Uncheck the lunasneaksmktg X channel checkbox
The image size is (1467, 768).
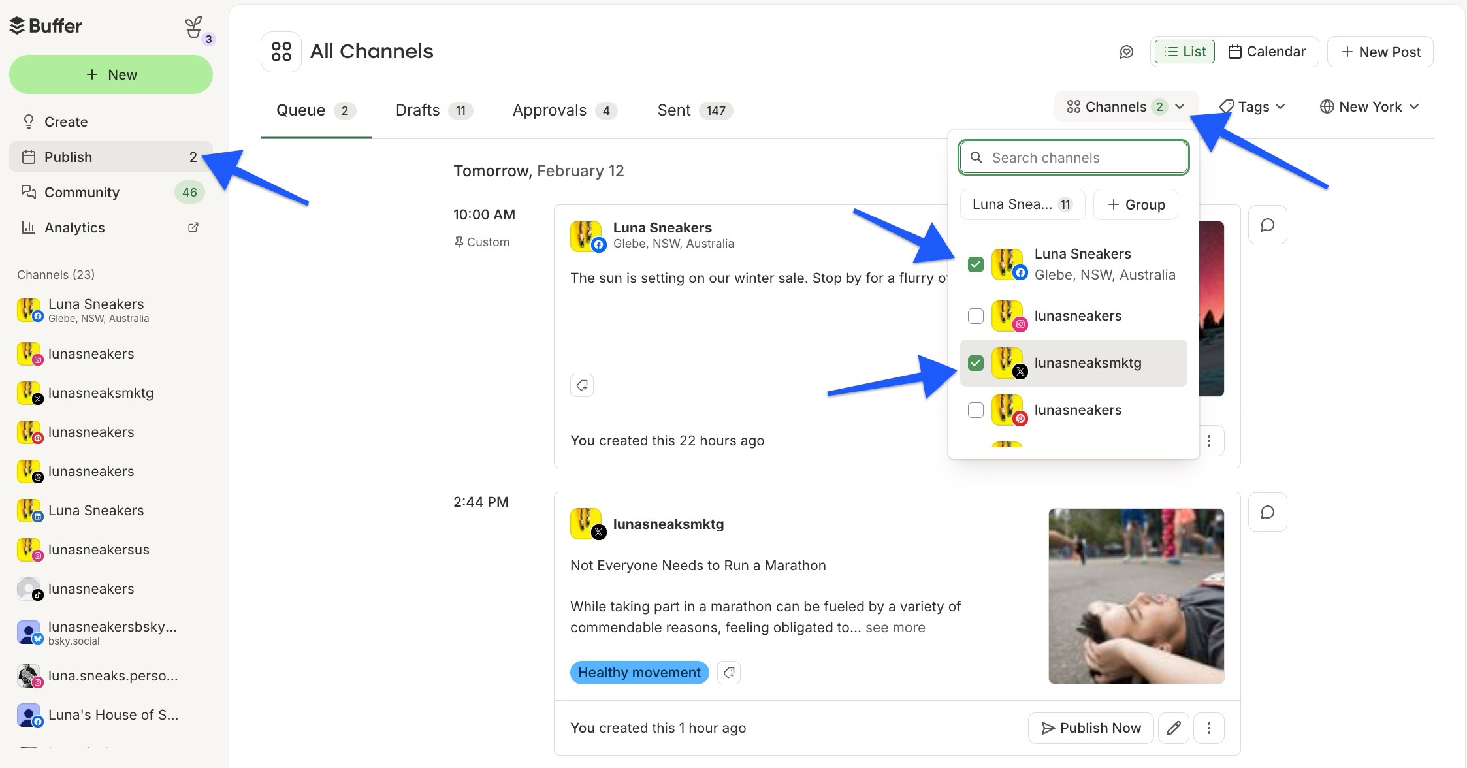coord(975,363)
